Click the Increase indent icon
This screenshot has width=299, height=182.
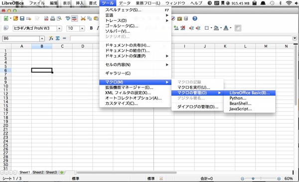tap(198, 28)
